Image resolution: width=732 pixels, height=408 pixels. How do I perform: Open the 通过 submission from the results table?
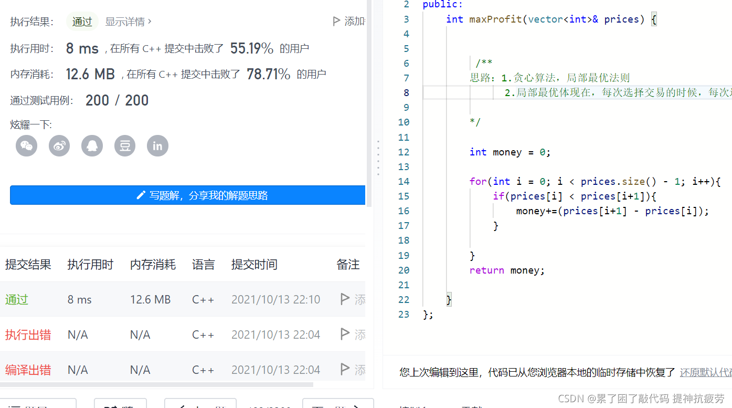16,299
